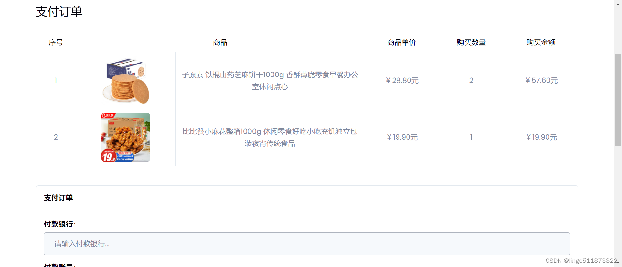This screenshot has width=622, height=267.
Task: Click the 支付订单 page title
Action: (59, 12)
